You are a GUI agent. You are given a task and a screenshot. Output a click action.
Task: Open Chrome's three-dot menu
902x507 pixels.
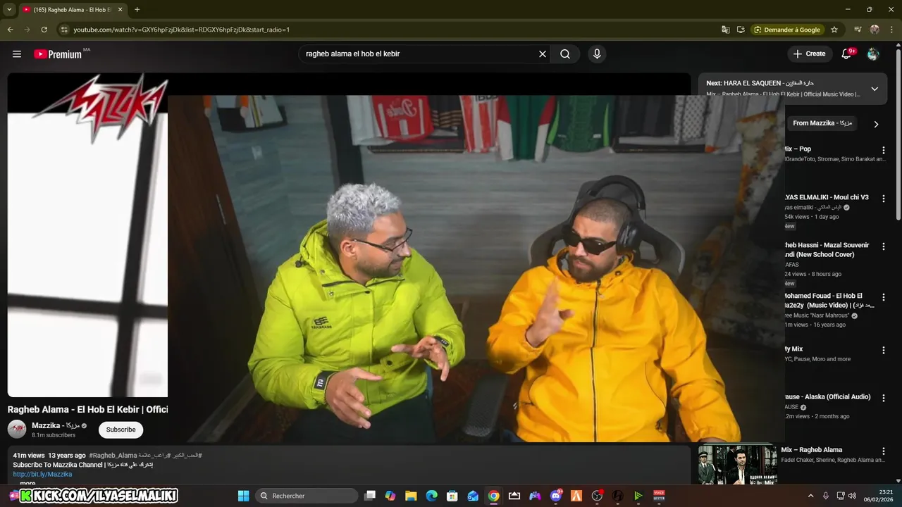[891, 30]
